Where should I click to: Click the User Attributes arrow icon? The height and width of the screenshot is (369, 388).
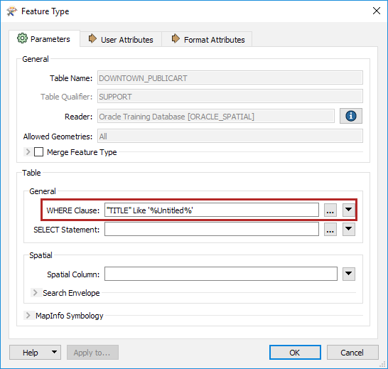tap(92, 38)
